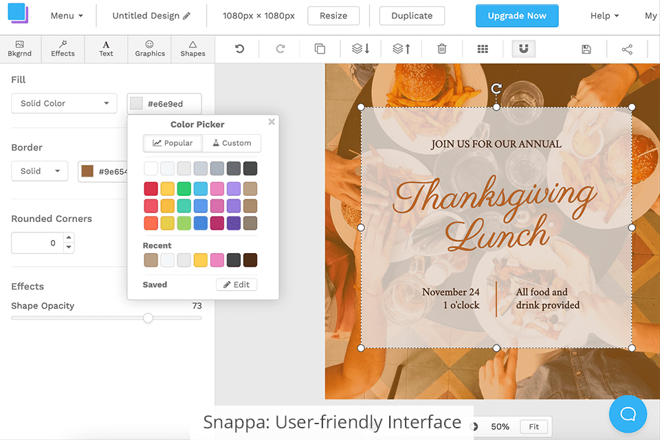Select the All food and drink provided text
Screen dimensions: 660x440
coord(548,298)
